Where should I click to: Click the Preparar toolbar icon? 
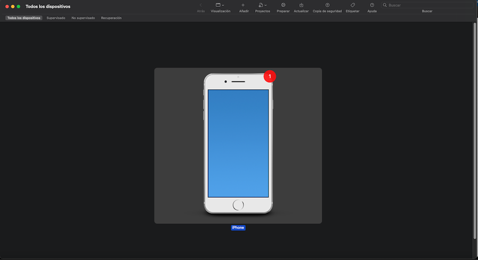coord(283,5)
